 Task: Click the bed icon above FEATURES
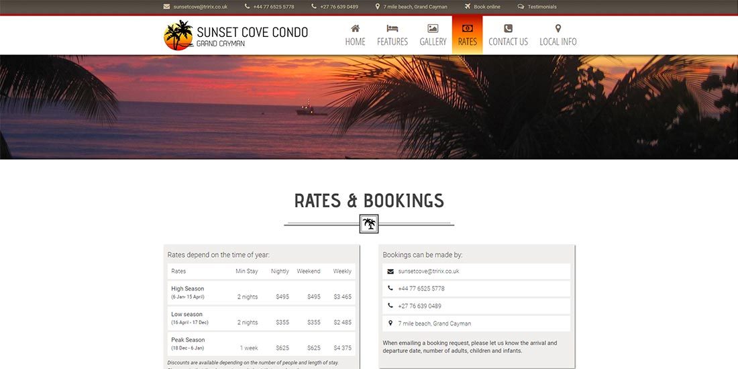tap(392, 28)
